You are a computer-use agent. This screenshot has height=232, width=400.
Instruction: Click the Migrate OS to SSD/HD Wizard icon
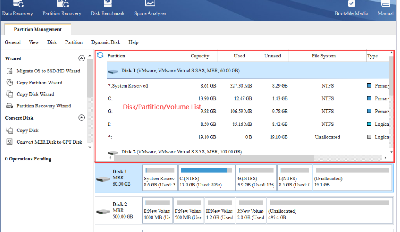(9, 71)
